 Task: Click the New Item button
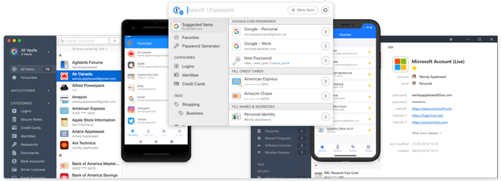(303, 10)
